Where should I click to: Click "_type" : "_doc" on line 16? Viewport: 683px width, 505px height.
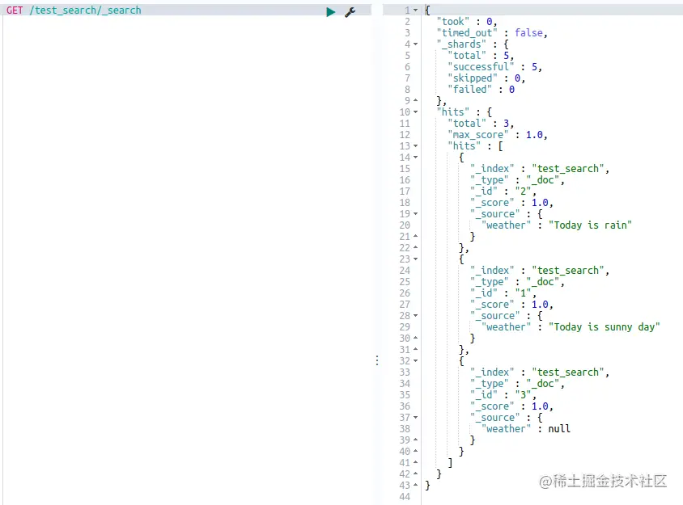pyautogui.click(x=517, y=179)
